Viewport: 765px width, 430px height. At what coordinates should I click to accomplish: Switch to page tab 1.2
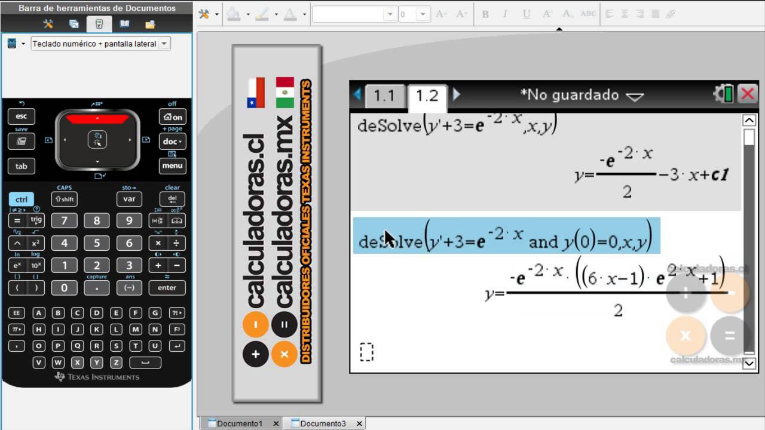tap(427, 97)
